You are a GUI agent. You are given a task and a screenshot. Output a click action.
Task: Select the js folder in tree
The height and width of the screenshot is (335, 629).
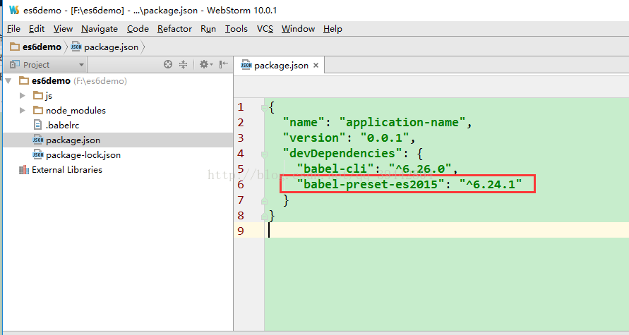click(49, 96)
